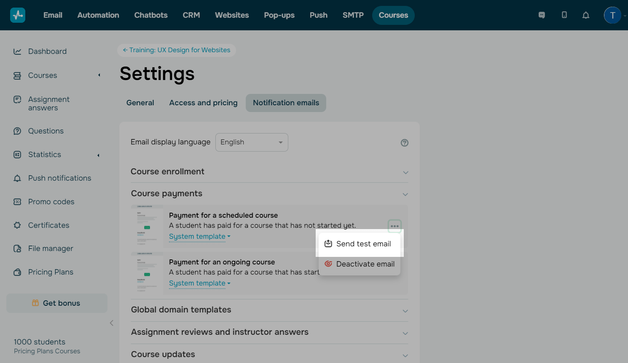Expand Global domain templates section
The image size is (628, 363).
tap(269, 310)
